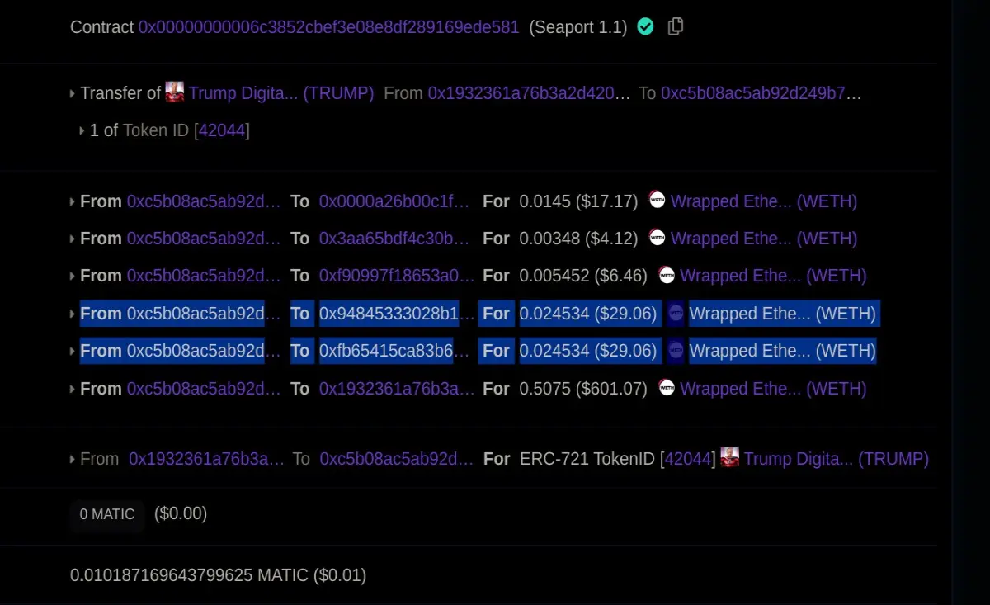The image size is (990, 605).
Task: Open From address 0x1932361a76b3a... in ERC-721 row
Action: (x=206, y=459)
